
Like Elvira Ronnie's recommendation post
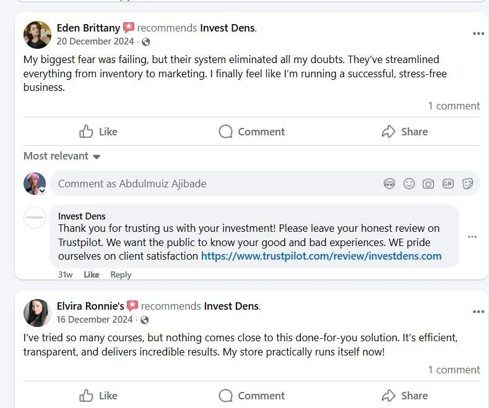98,396
